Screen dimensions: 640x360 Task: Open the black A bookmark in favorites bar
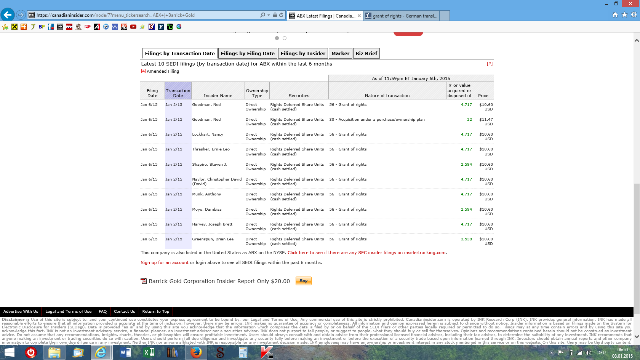coord(97,27)
